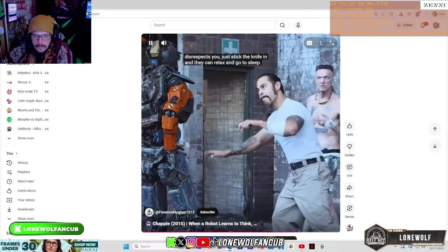This screenshot has width=448, height=252.
Task: Open the browser Copilot Chat button
Action: click(439, 14)
